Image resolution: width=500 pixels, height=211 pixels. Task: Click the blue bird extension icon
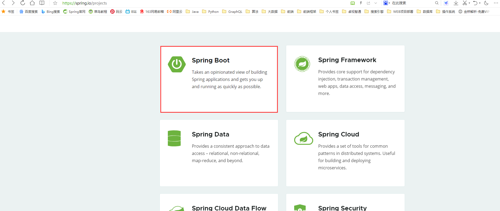[x=446, y=3]
